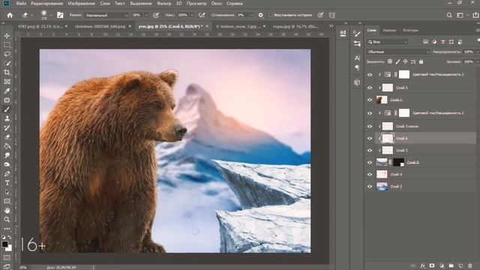The image size is (480, 270).
Task: Hide the Слой 4 layer
Action: [370, 175]
